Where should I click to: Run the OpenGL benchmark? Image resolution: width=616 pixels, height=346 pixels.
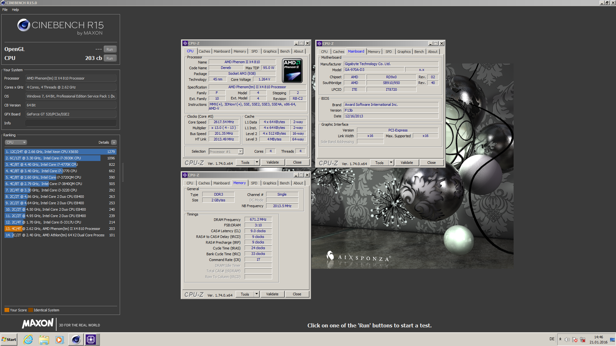pyautogui.click(x=110, y=49)
